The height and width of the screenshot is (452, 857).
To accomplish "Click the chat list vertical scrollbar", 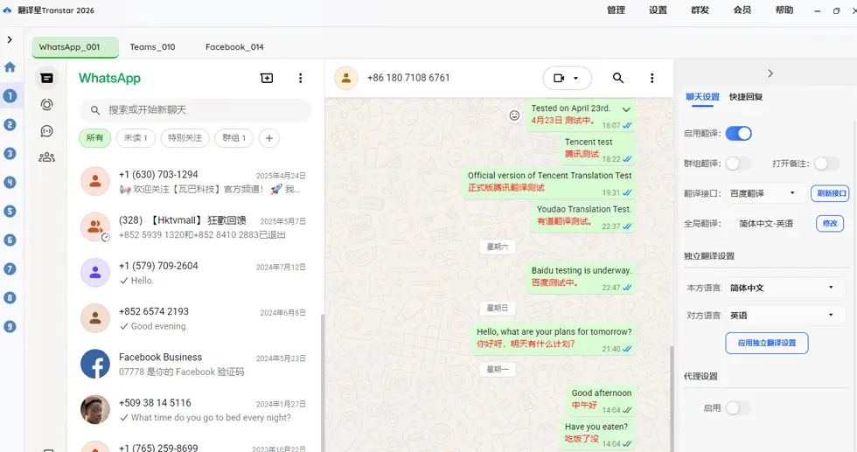I will [322, 383].
